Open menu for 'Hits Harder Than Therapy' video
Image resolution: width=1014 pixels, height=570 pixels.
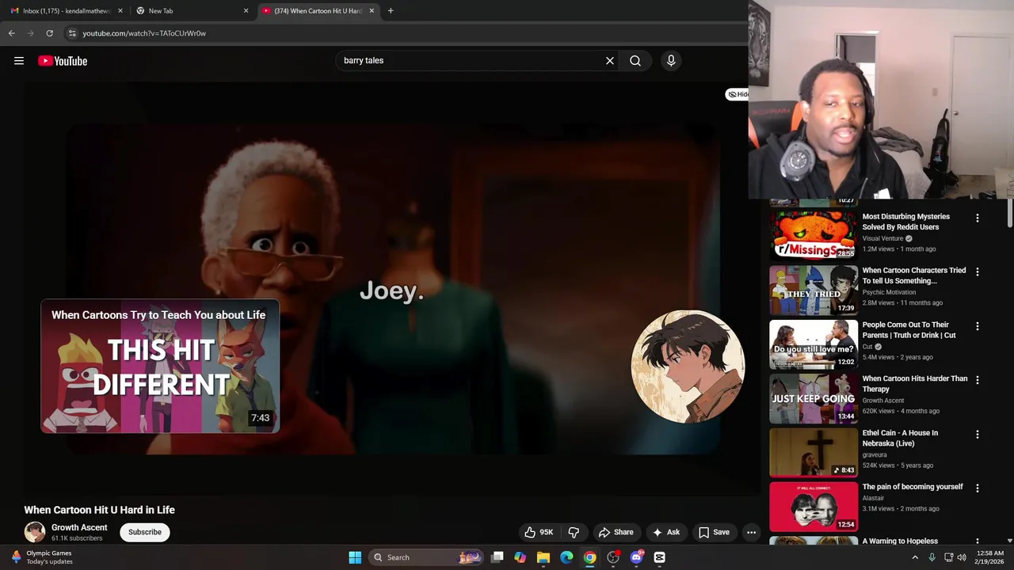(x=977, y=380)
